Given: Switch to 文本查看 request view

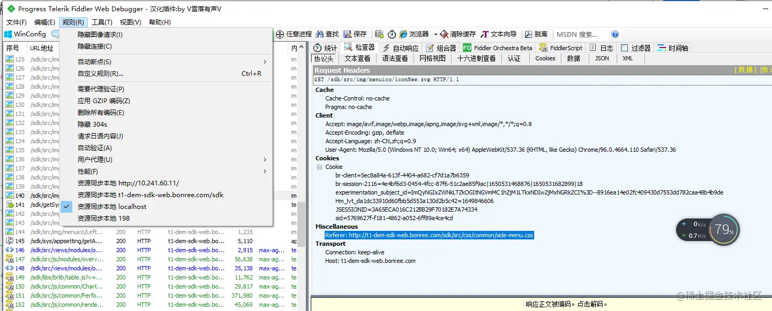Looking at the screenshot, I should point(357,58).
